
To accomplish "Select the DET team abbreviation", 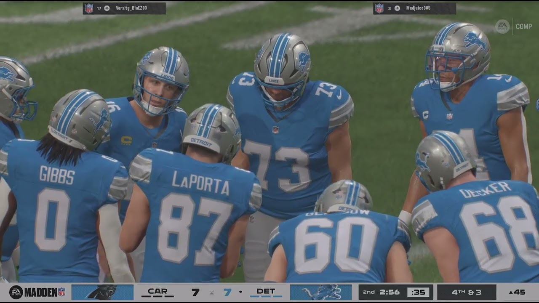I will 266,291.
